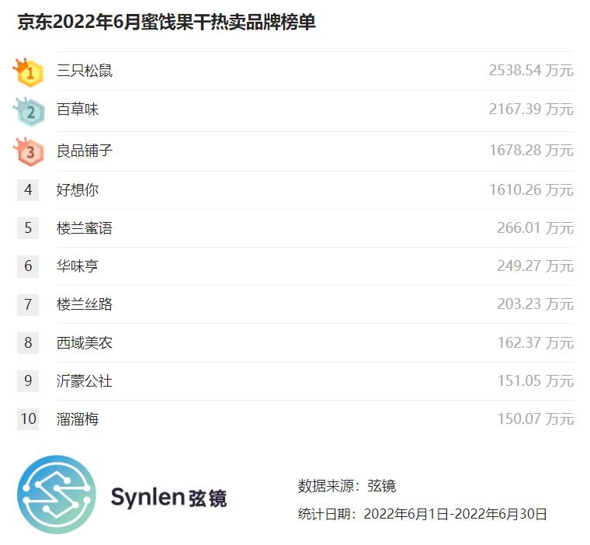Select the 华味亨 brand name
Viewport: 590px width, 545px height.
point(78,266)
